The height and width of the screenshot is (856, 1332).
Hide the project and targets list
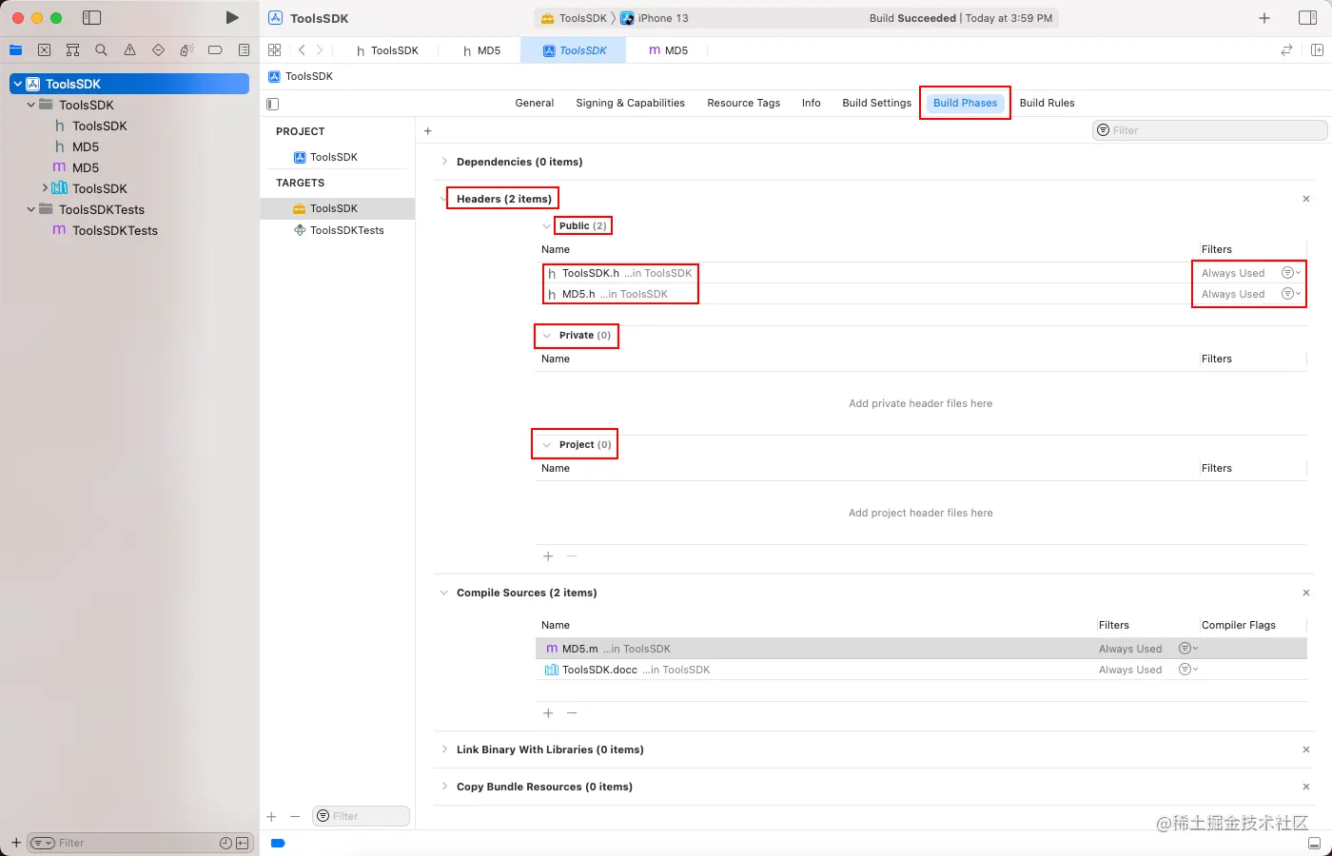pyautogui.click(x=273, y=104)
